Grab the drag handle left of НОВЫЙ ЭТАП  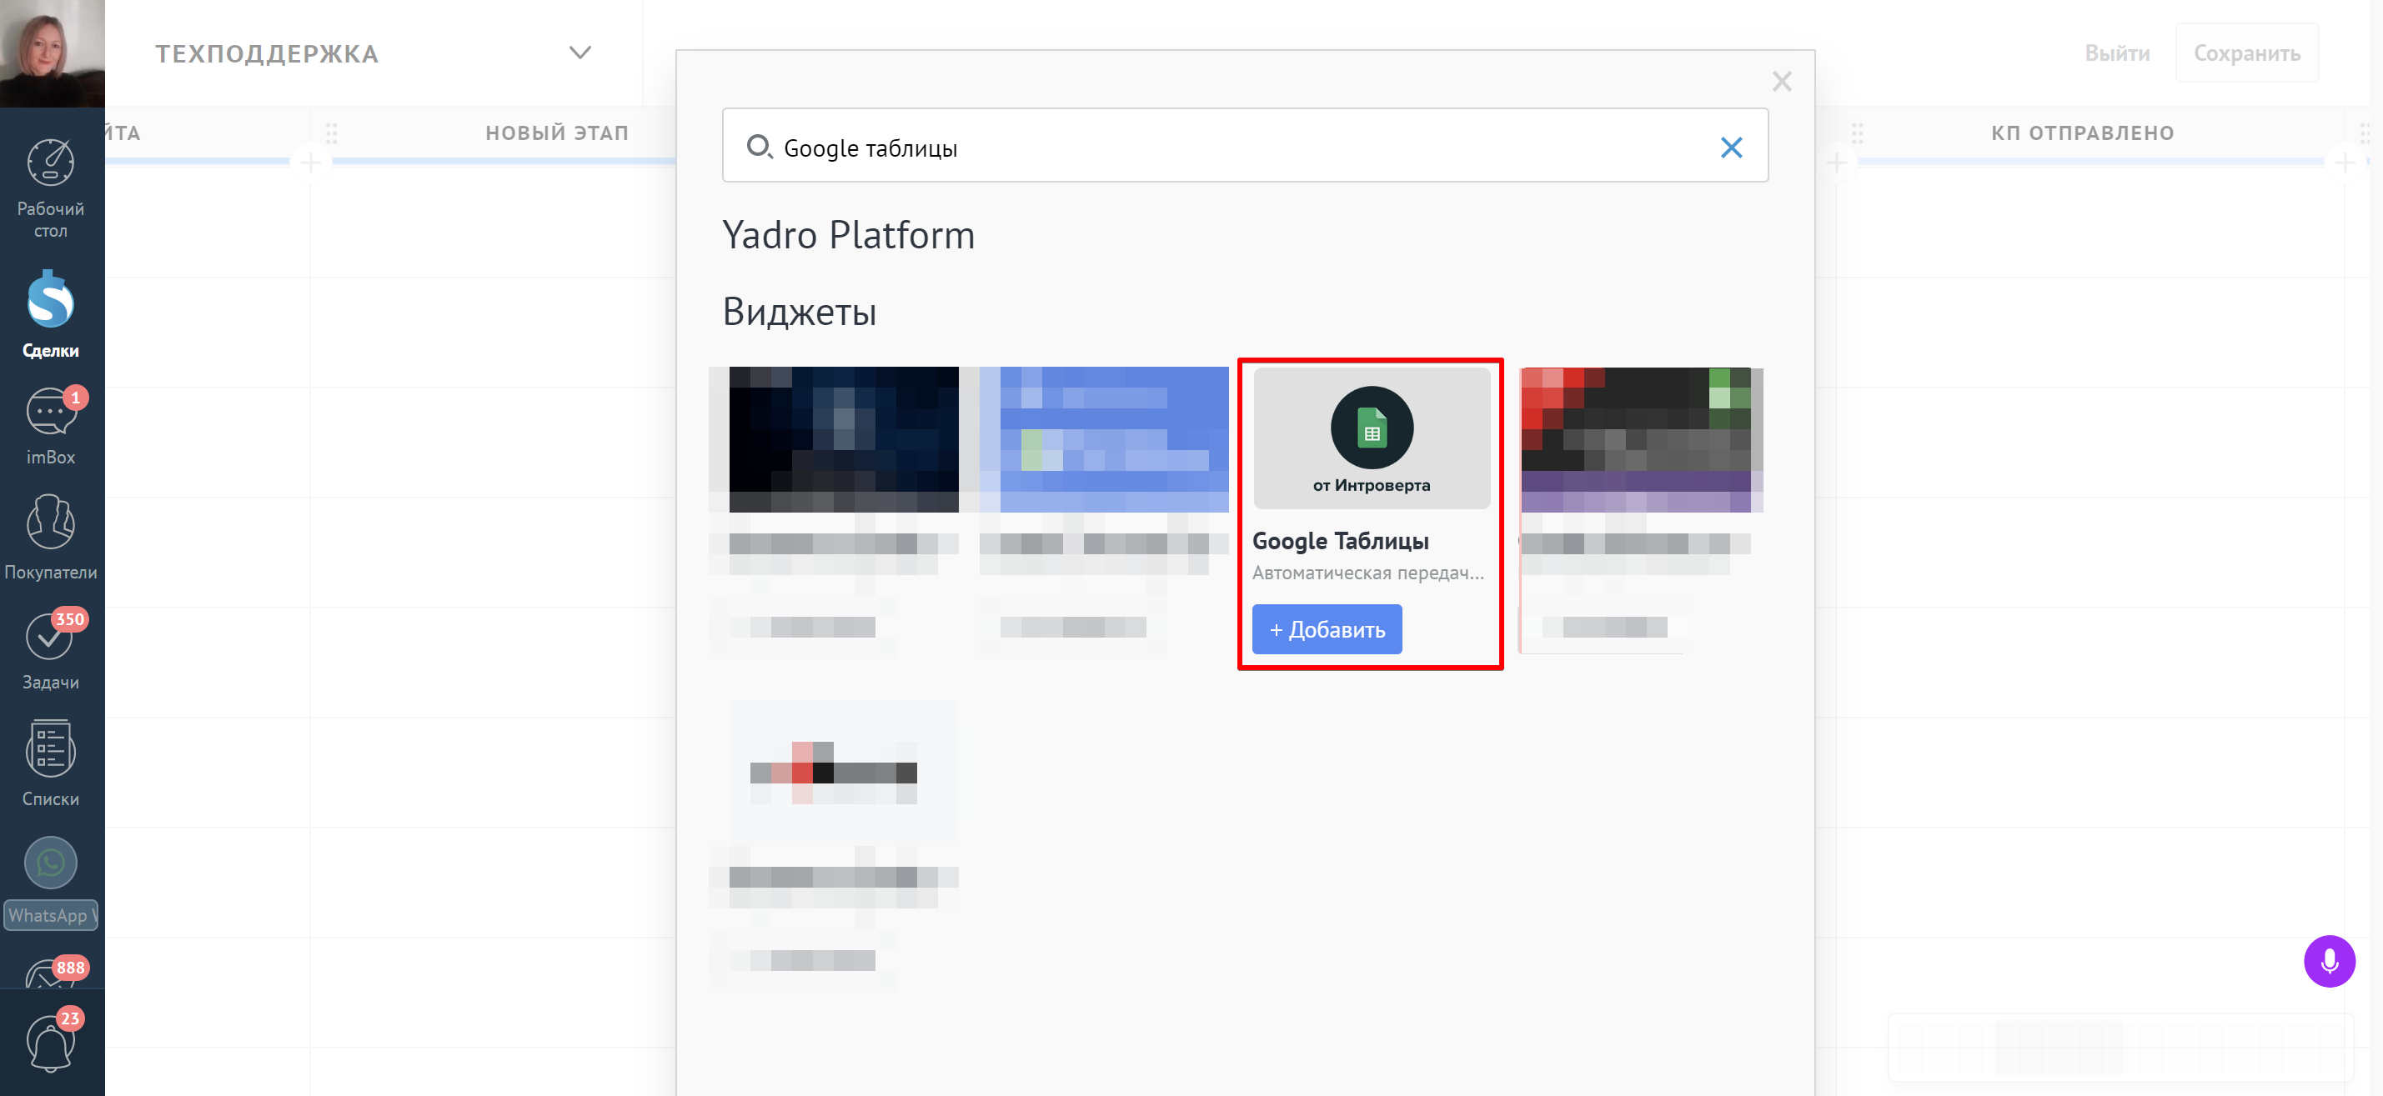(x=331, y=133)
